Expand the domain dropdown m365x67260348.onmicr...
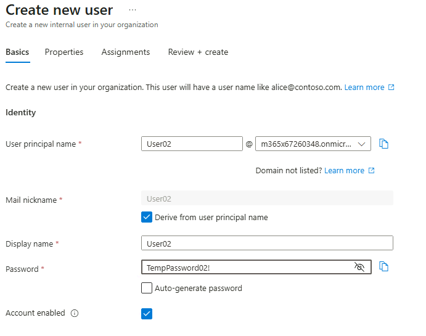 tap(313, 144)
